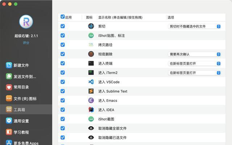Open the 学习教程 section
The height and width of the screenshot is (145, 232).
(26, 132)
